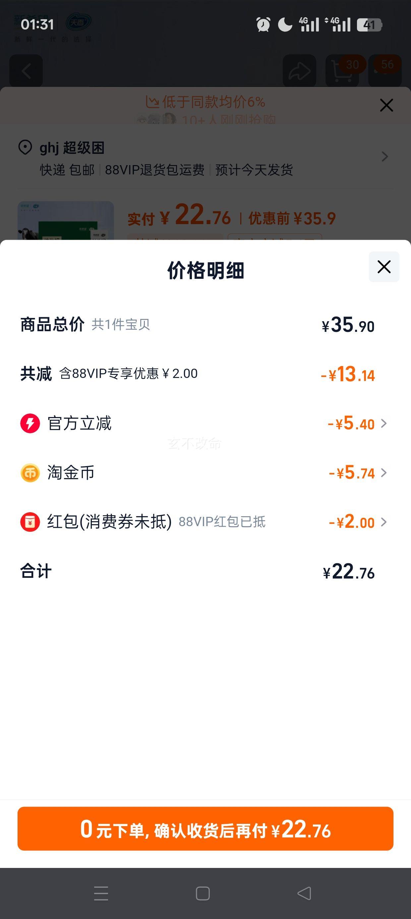Tap the back arrow icon
This screenshot has width=411, height=919.
[26, 71]
